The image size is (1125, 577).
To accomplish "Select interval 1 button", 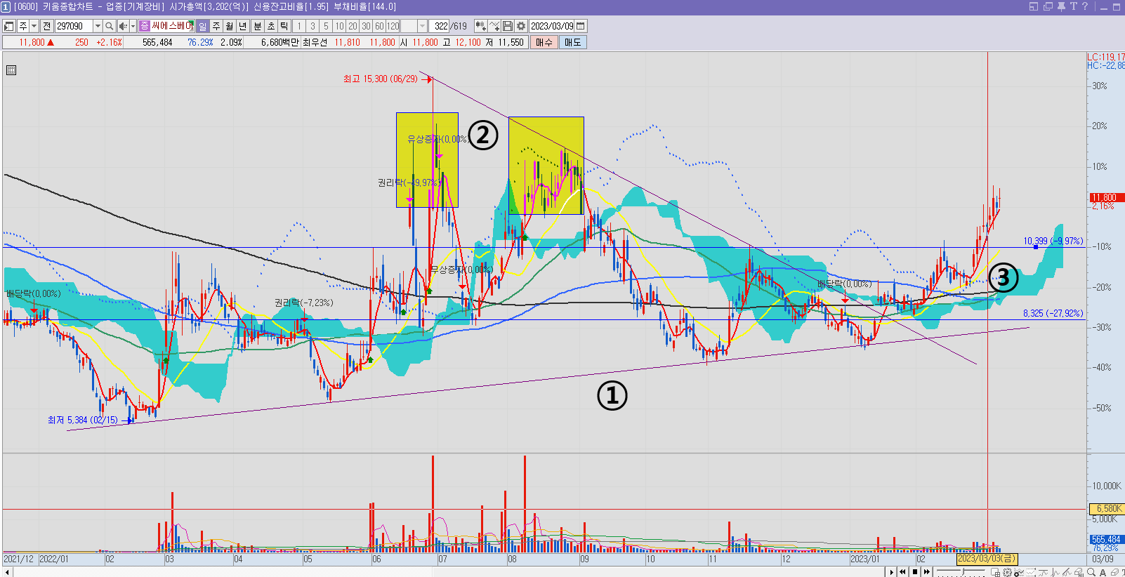I will 299,26.
